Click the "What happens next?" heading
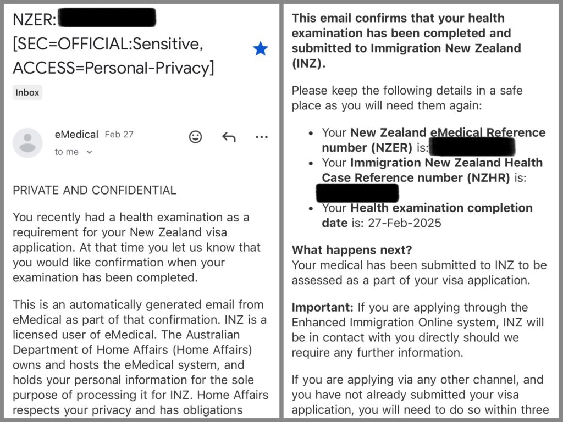The image size is (563, 422). 352,250
